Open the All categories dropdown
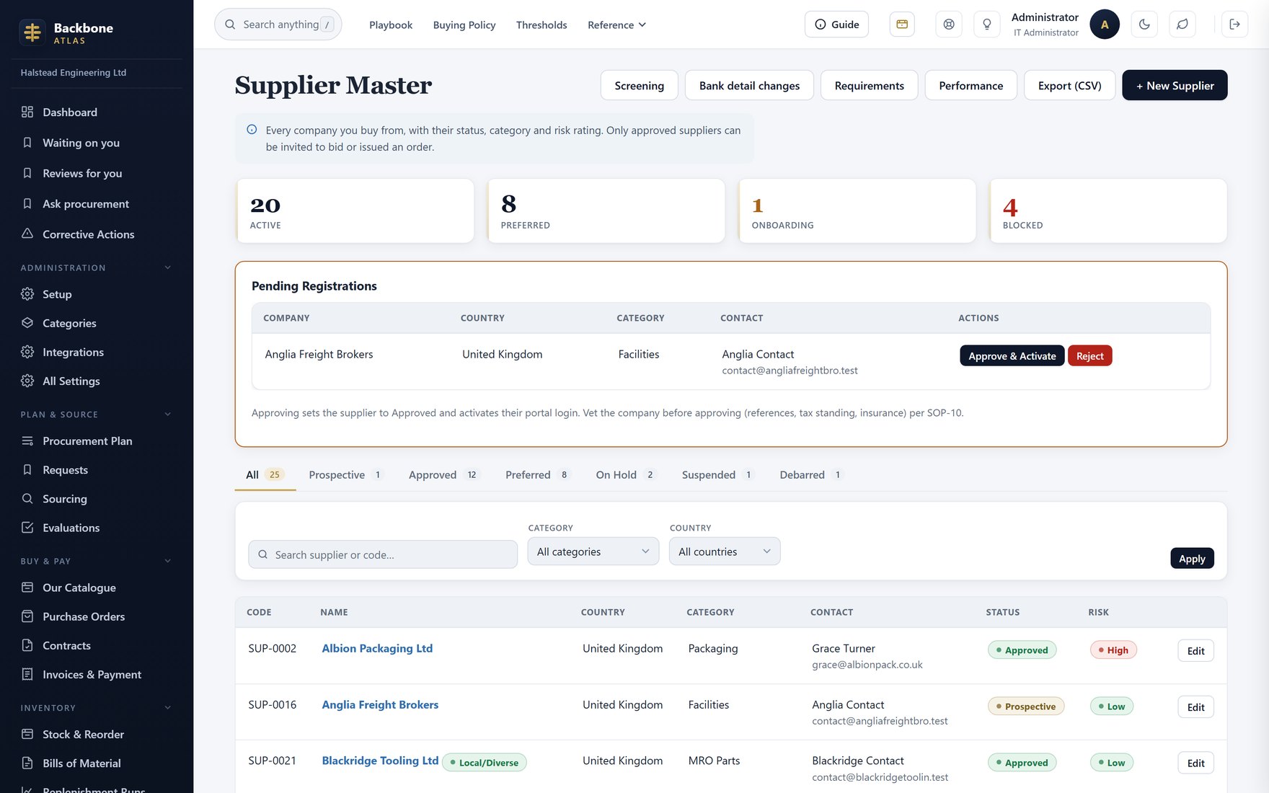The height and width of the screenshot is (793, 1269). (x=593, y=551)
